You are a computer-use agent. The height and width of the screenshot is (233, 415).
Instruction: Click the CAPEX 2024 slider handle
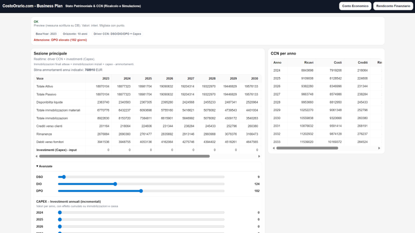click(x=60, y=213)
